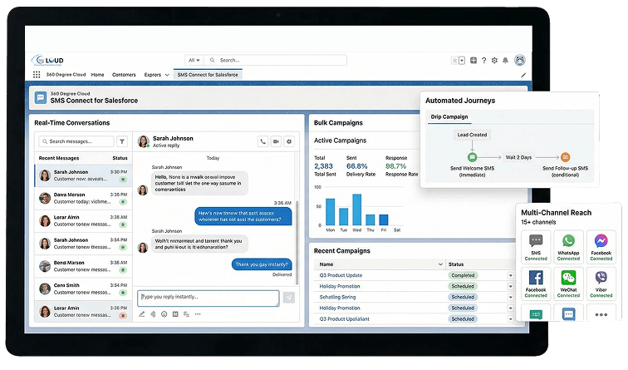Screen dimensions: 628x370
Task: Select the Viber channel tile
Action: [601, 284]
